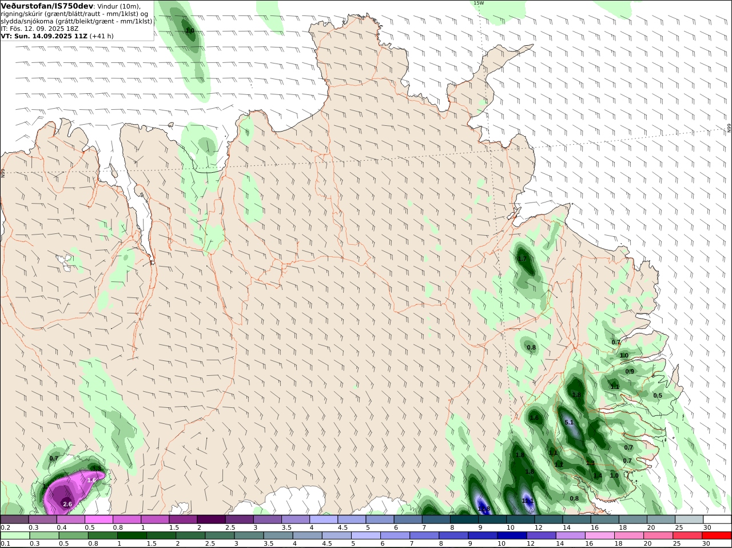Select the palest green swatch labeled 0.1 in the lower legend
This screenshot has width=732, height=548.
pos(14,535)
